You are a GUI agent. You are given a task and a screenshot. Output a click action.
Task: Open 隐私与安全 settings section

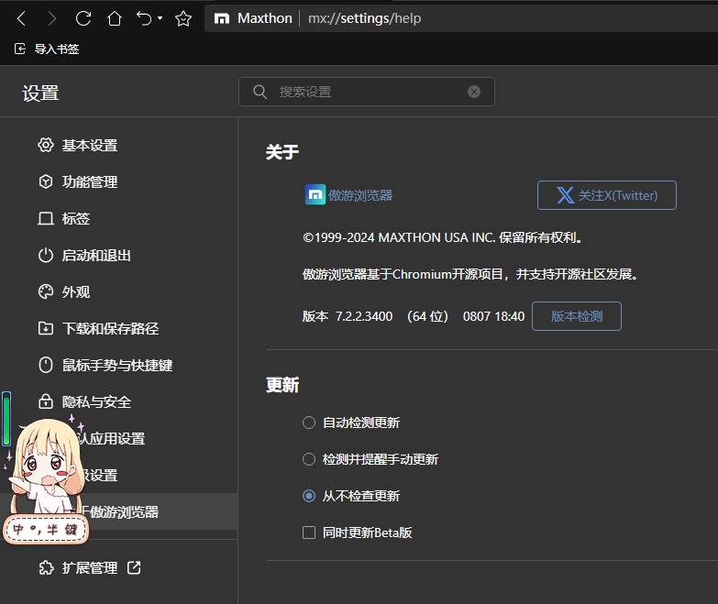point(96,402)
